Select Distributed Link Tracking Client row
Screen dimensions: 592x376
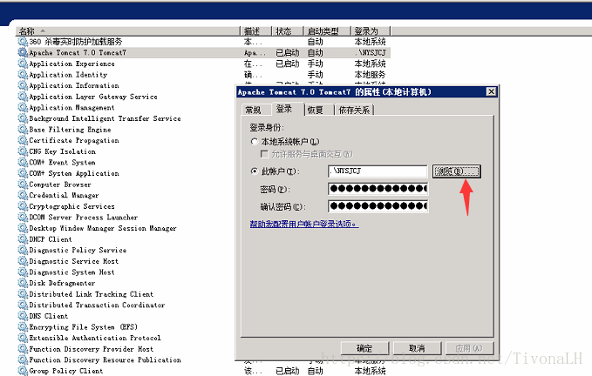(92, 294)
